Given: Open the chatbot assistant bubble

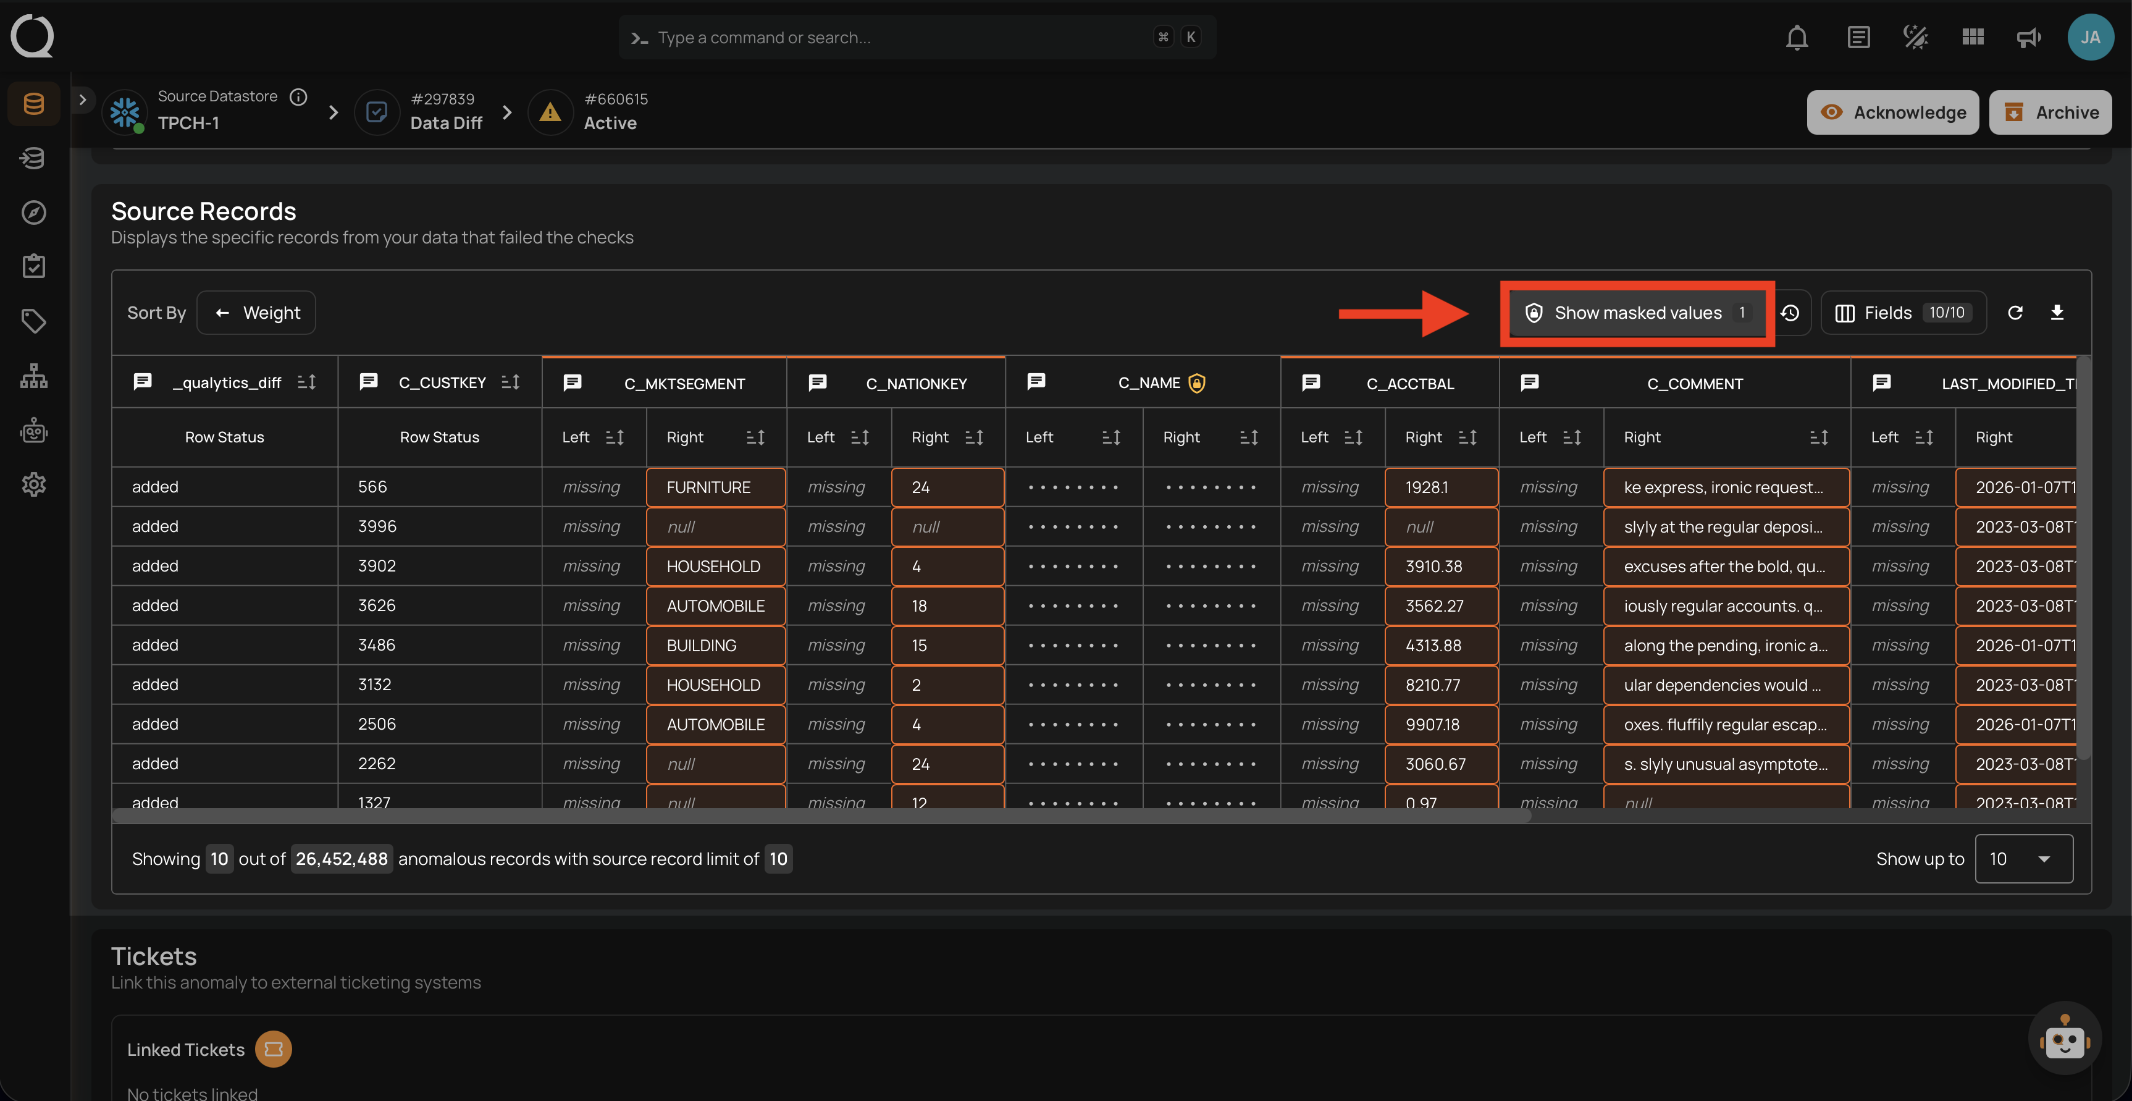Looking at the screenshot, I should click(x=2064, y=1038).
